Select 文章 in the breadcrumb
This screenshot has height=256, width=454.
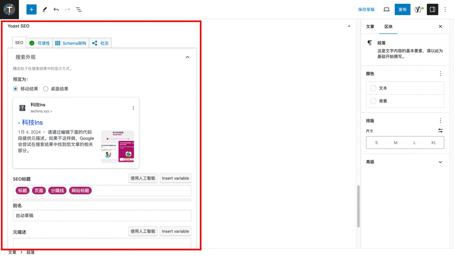[12, 253]
